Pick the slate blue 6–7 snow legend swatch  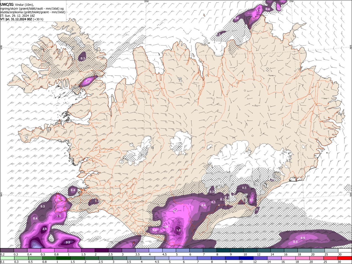tap(196, 250)
